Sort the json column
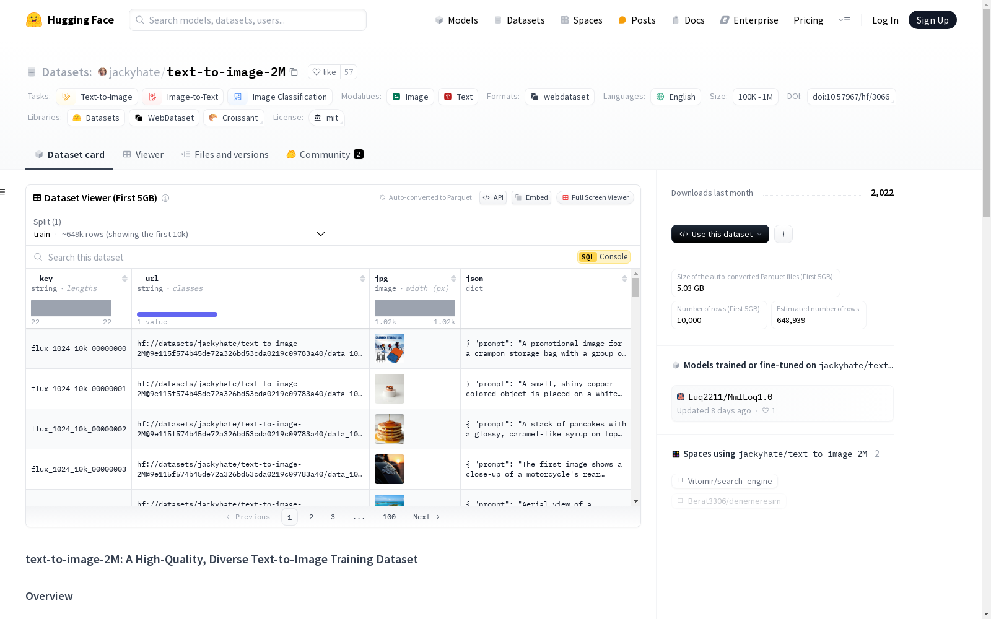Screen dimensions: 991x619 [624, 279]
